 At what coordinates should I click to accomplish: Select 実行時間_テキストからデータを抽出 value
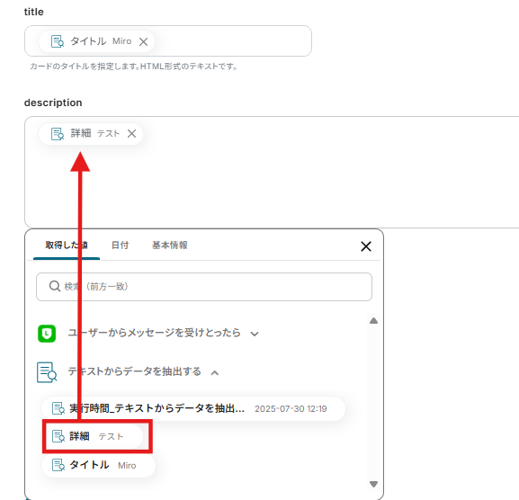click(193, 408)
